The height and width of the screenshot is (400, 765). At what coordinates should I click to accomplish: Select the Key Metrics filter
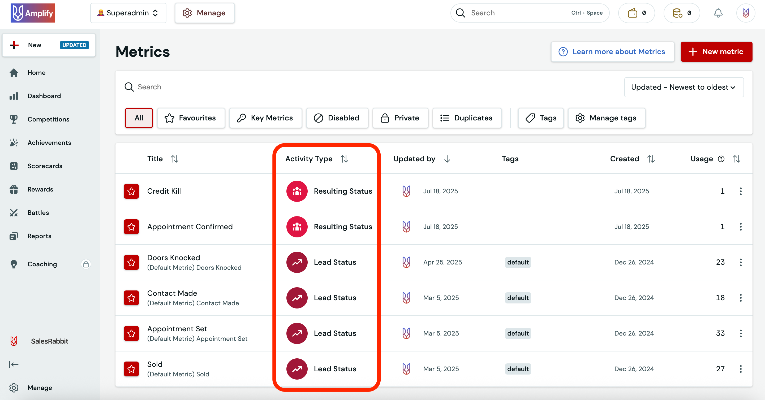coord(265,118)
